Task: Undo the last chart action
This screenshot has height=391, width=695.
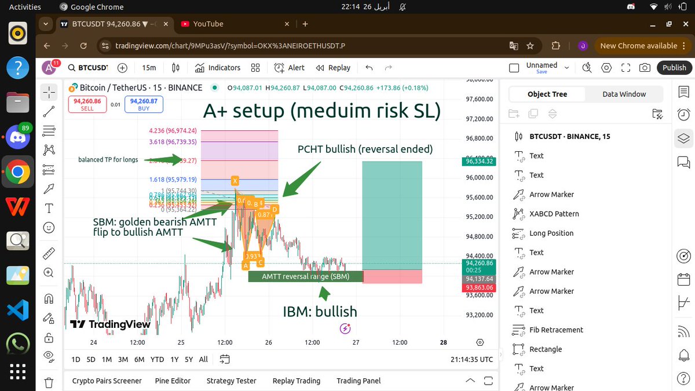Action: (370, 68)
